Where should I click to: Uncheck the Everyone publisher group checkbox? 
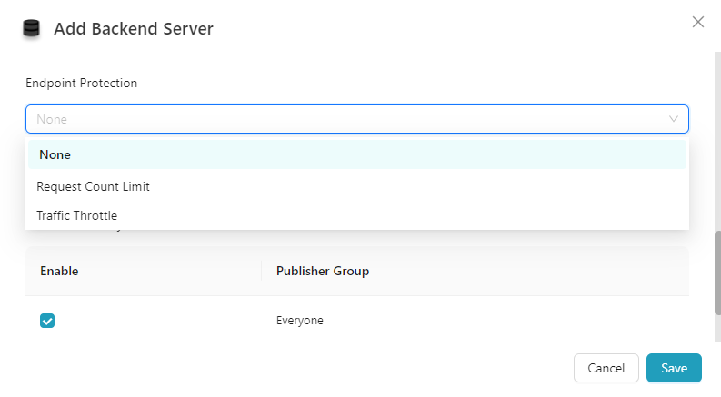47,321
